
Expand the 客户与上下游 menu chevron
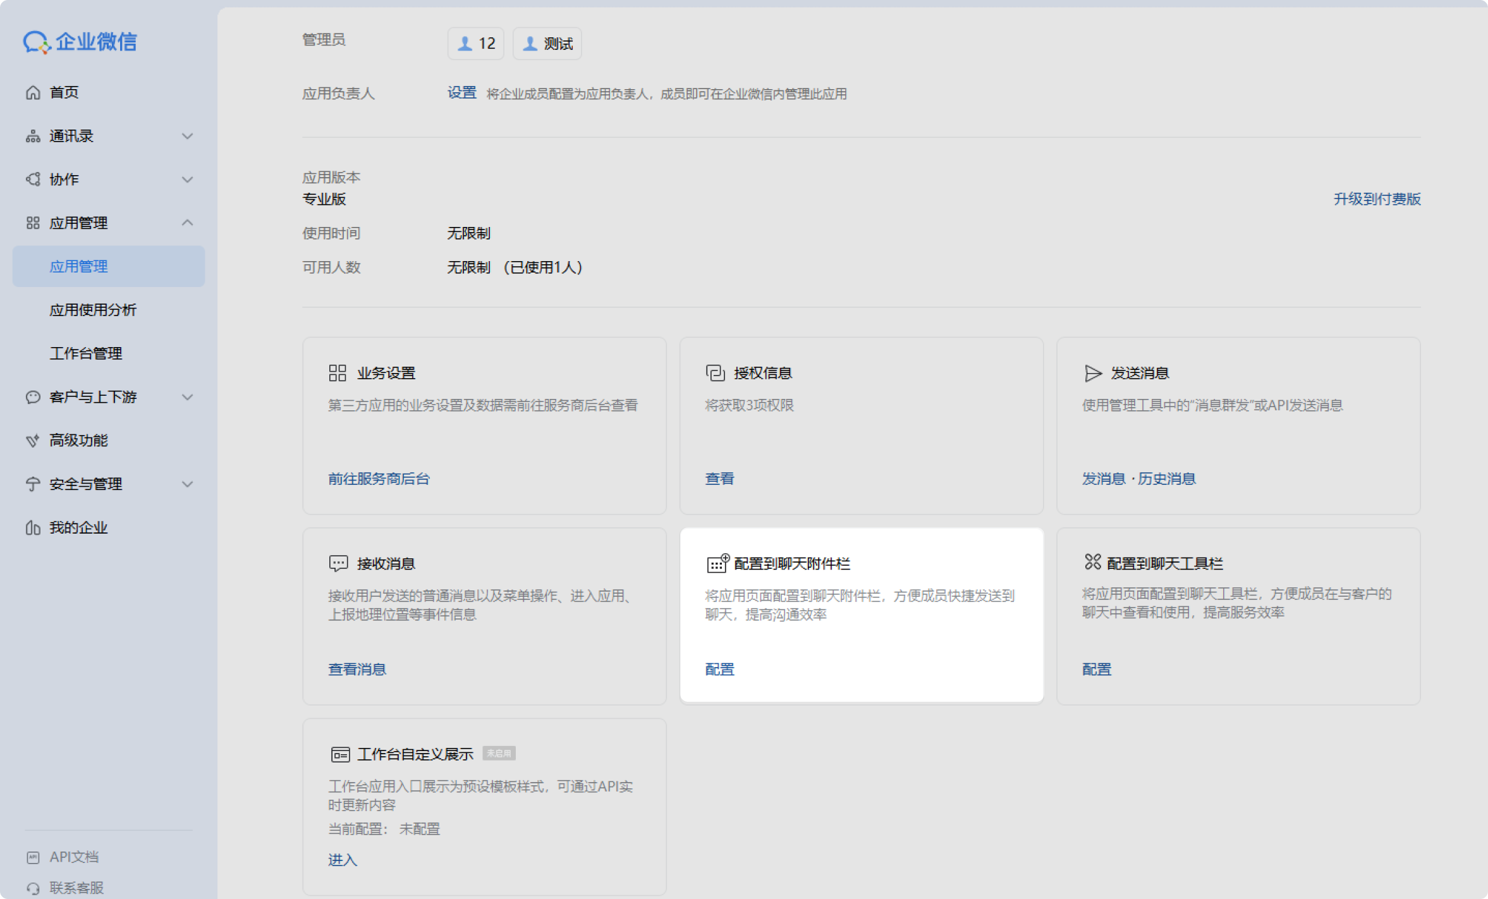187,397
